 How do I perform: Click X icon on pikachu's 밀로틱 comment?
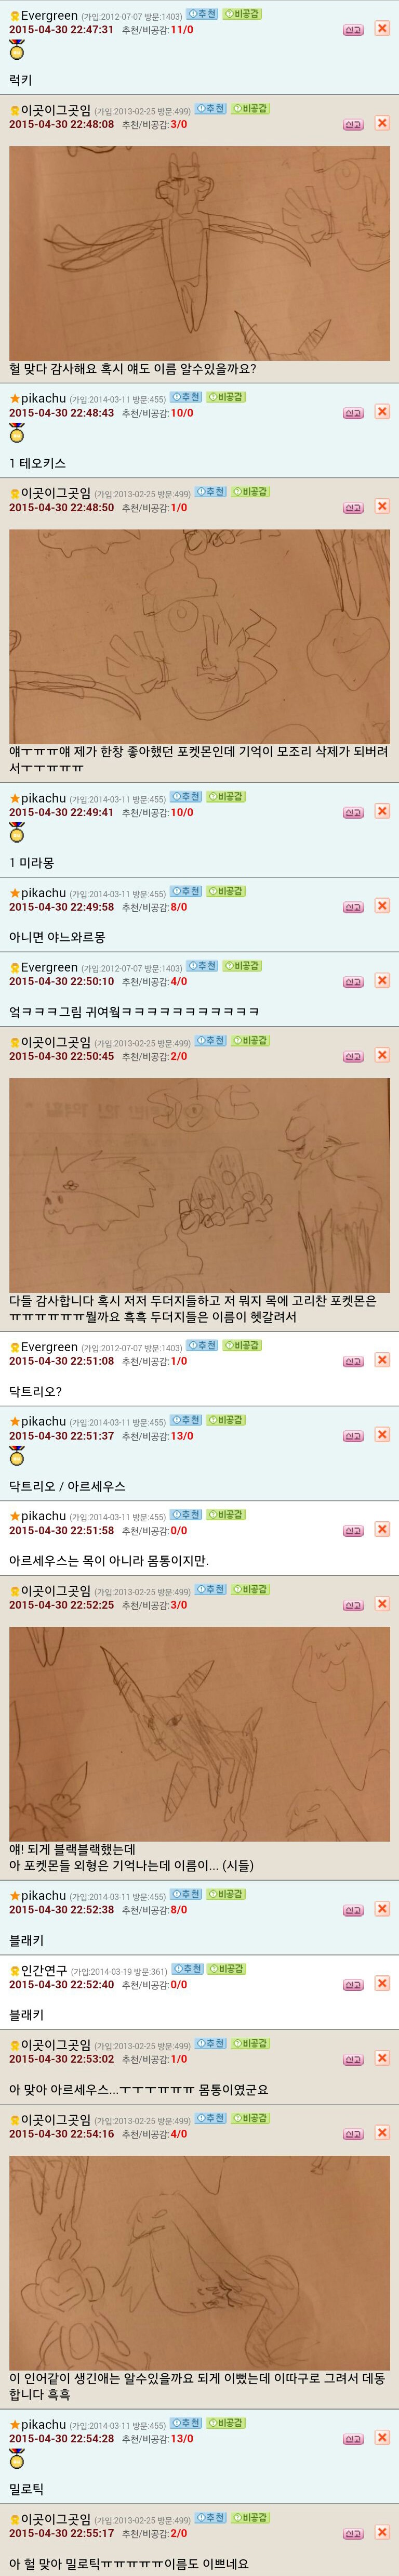[x=382, y=2438]
